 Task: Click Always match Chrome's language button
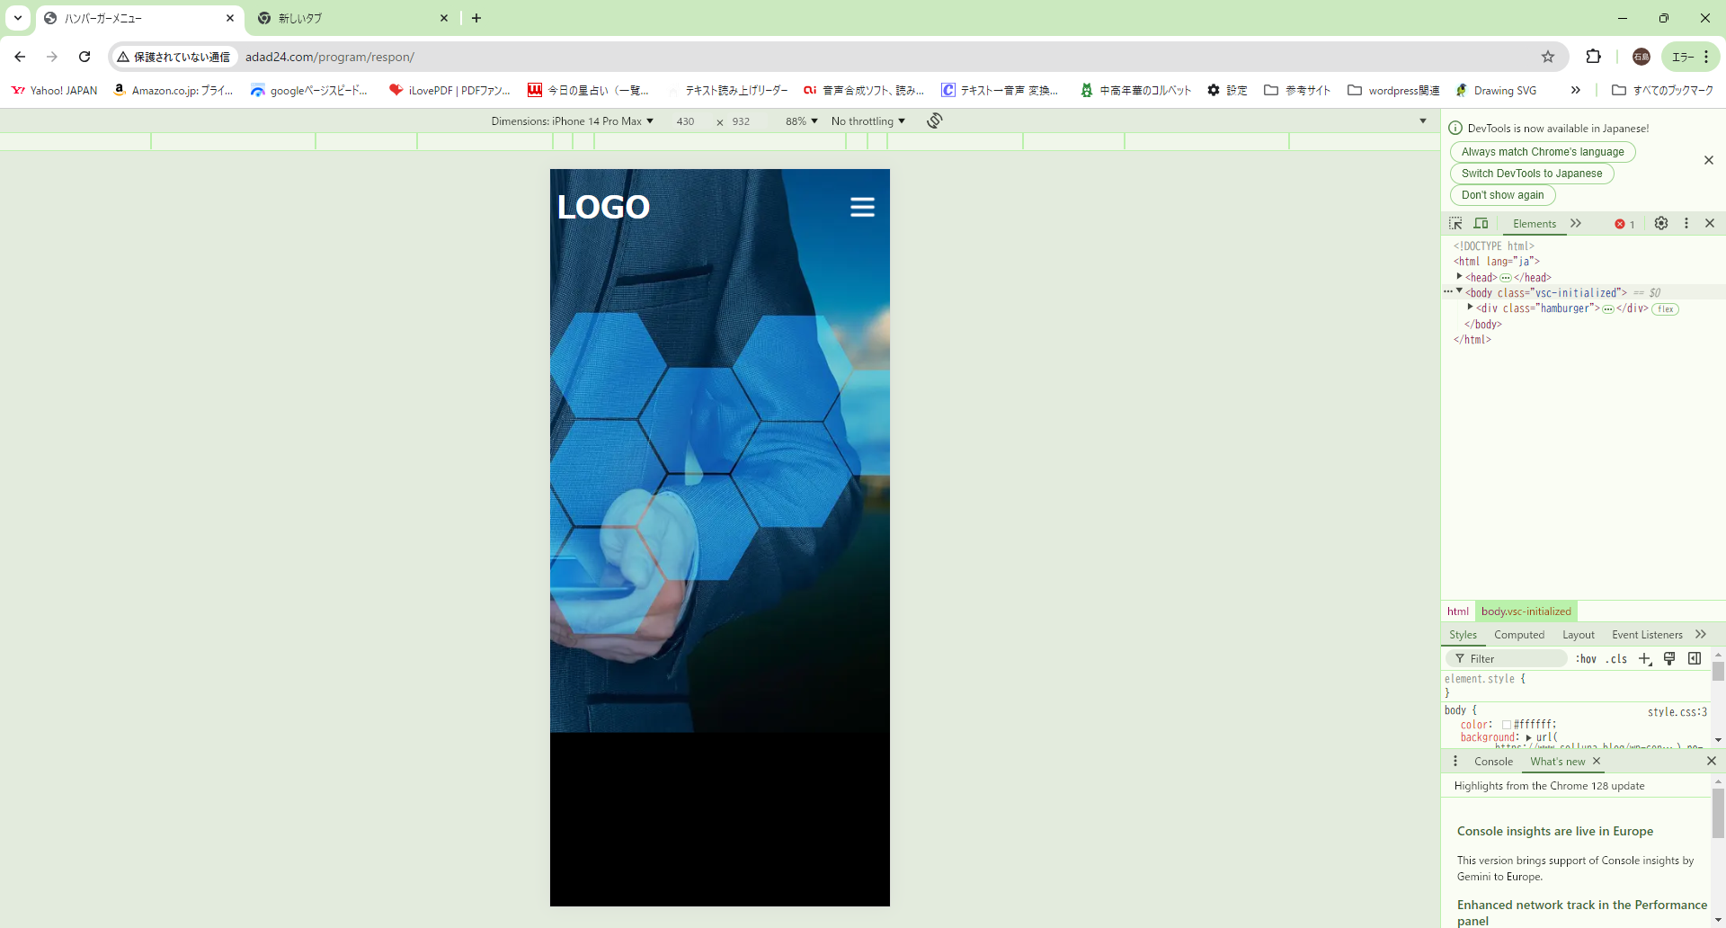click(x=1543, y=152)
